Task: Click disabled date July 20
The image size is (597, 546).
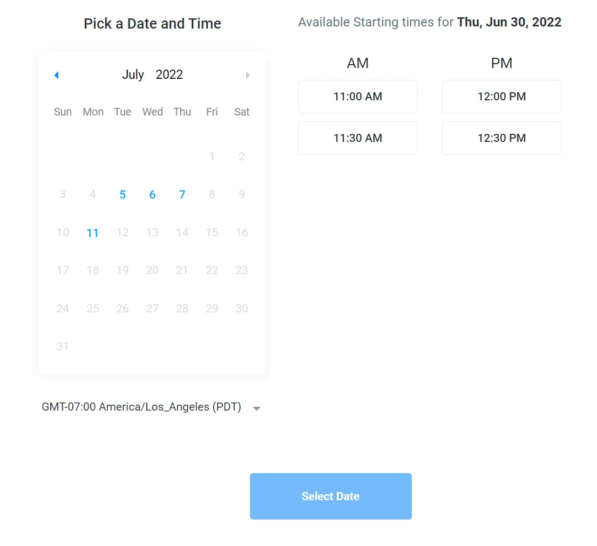Action: pos(152,270)
